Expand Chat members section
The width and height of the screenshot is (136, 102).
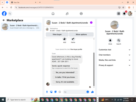[x=115, y=55]
